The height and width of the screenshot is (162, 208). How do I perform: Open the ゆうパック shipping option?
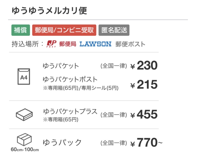tap(62, 142)
